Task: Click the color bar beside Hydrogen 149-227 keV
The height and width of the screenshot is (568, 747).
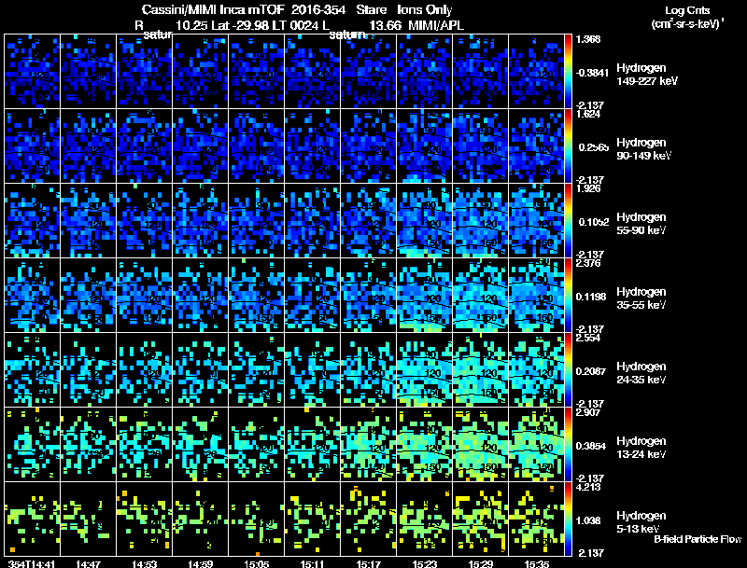Action: [568, 72]
